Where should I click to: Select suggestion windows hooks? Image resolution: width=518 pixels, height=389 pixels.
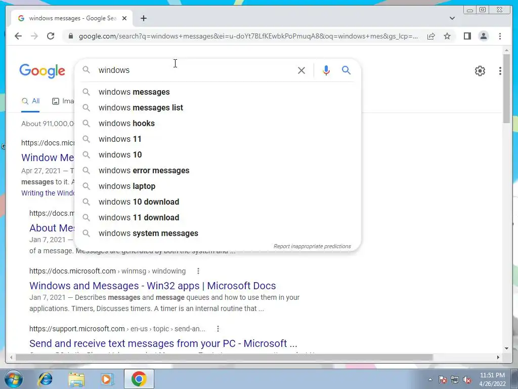(218, 124)
